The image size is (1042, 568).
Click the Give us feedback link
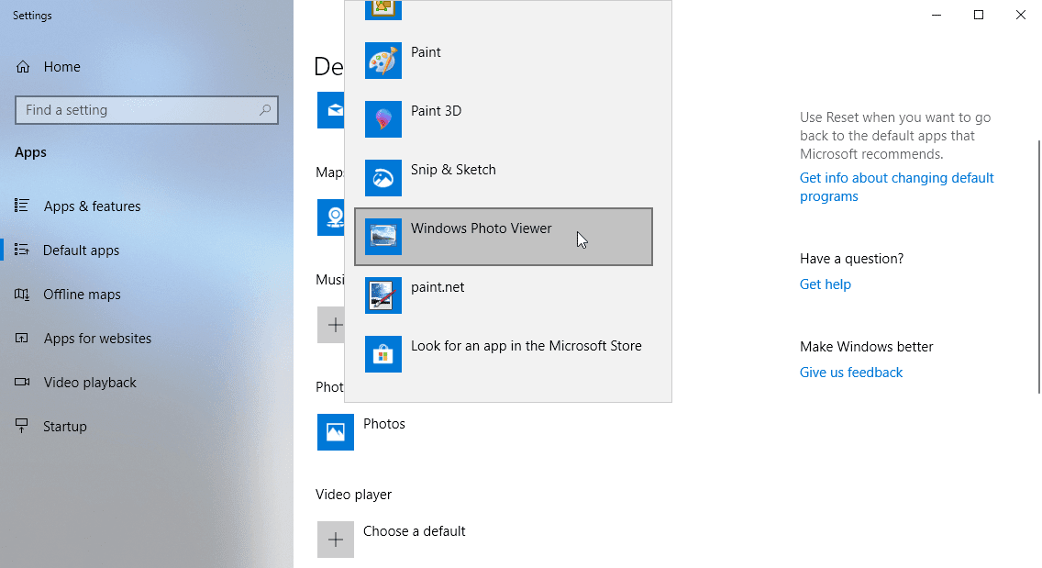[850, 373]
